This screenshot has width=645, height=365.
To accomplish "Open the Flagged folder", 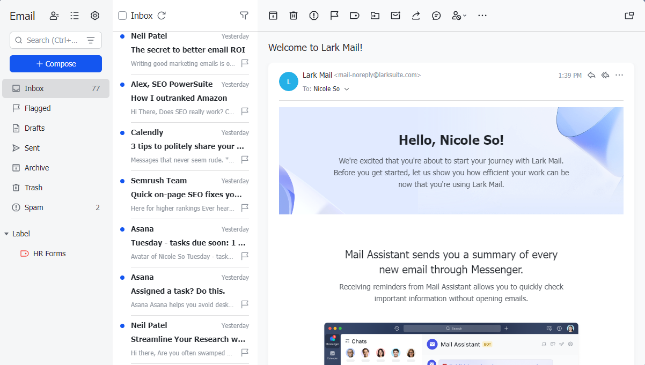I will point(56,108).
